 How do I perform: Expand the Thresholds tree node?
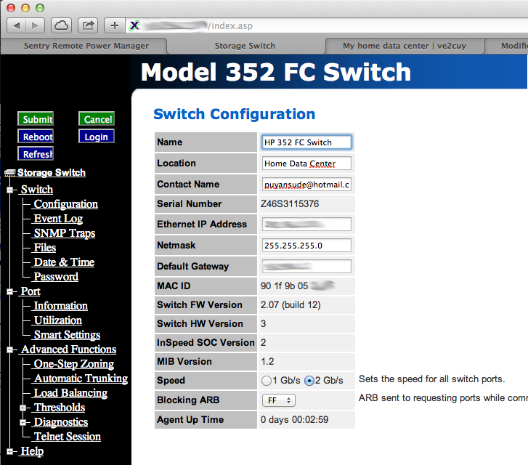23,408
